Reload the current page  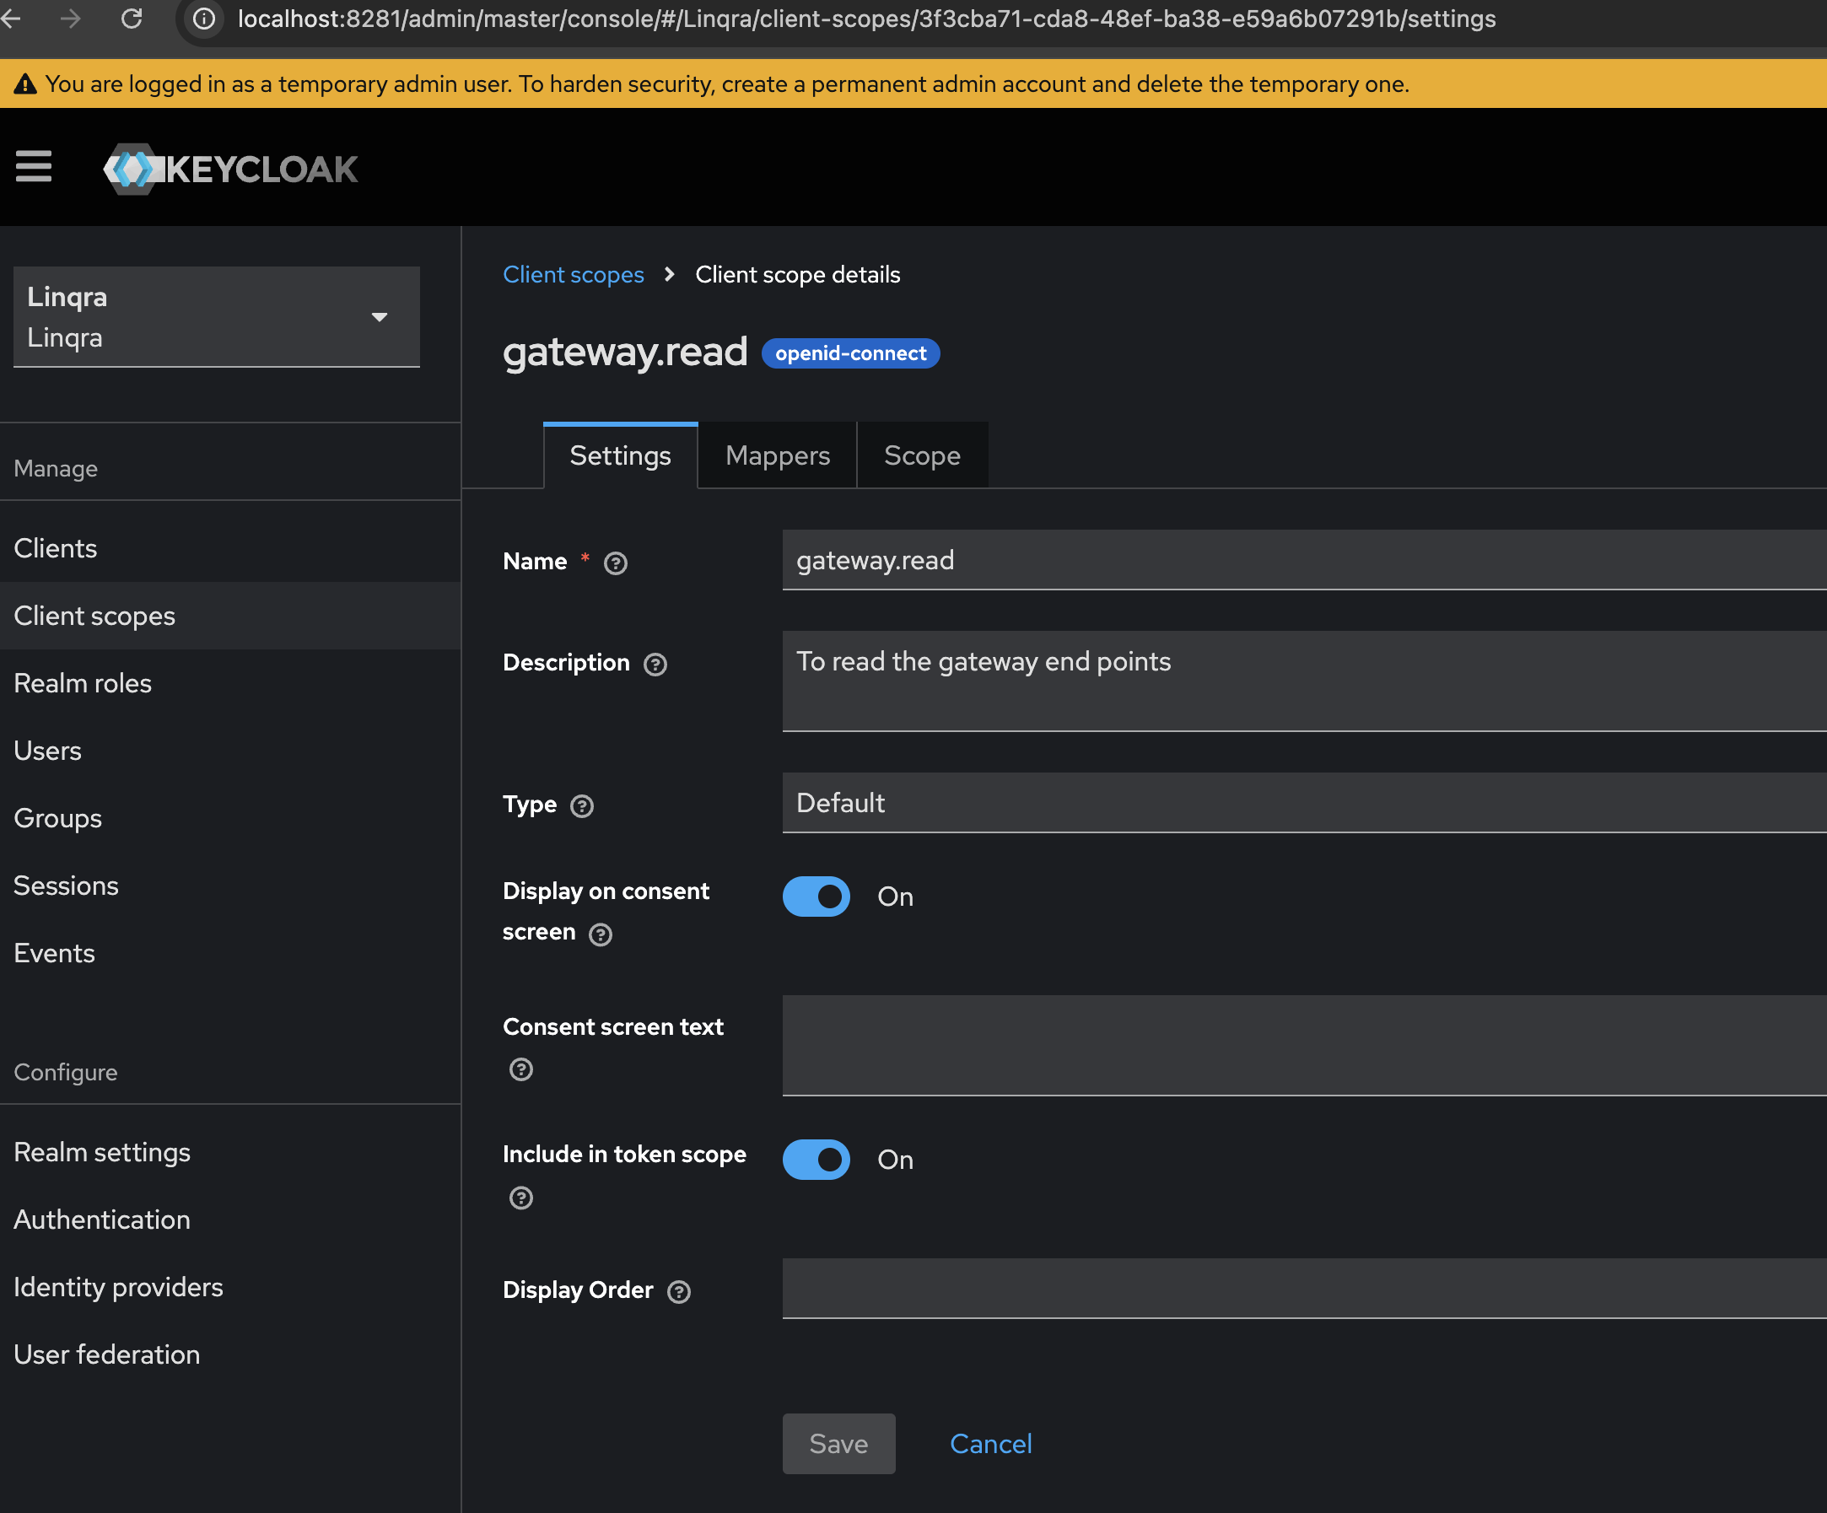[x=132, y=19]
